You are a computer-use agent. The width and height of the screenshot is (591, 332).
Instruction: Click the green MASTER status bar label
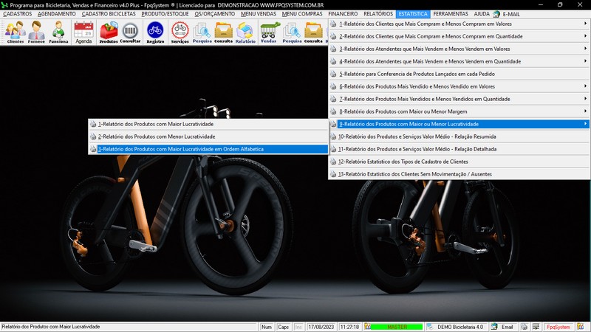point(397,327)
